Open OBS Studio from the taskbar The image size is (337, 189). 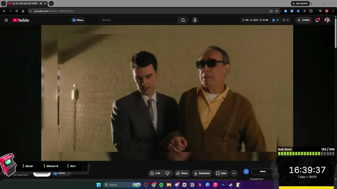(x=146, y=185)
